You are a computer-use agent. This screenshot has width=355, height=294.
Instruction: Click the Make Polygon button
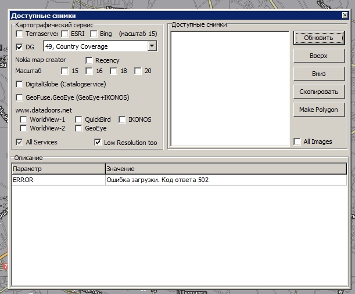click(319, 110)
